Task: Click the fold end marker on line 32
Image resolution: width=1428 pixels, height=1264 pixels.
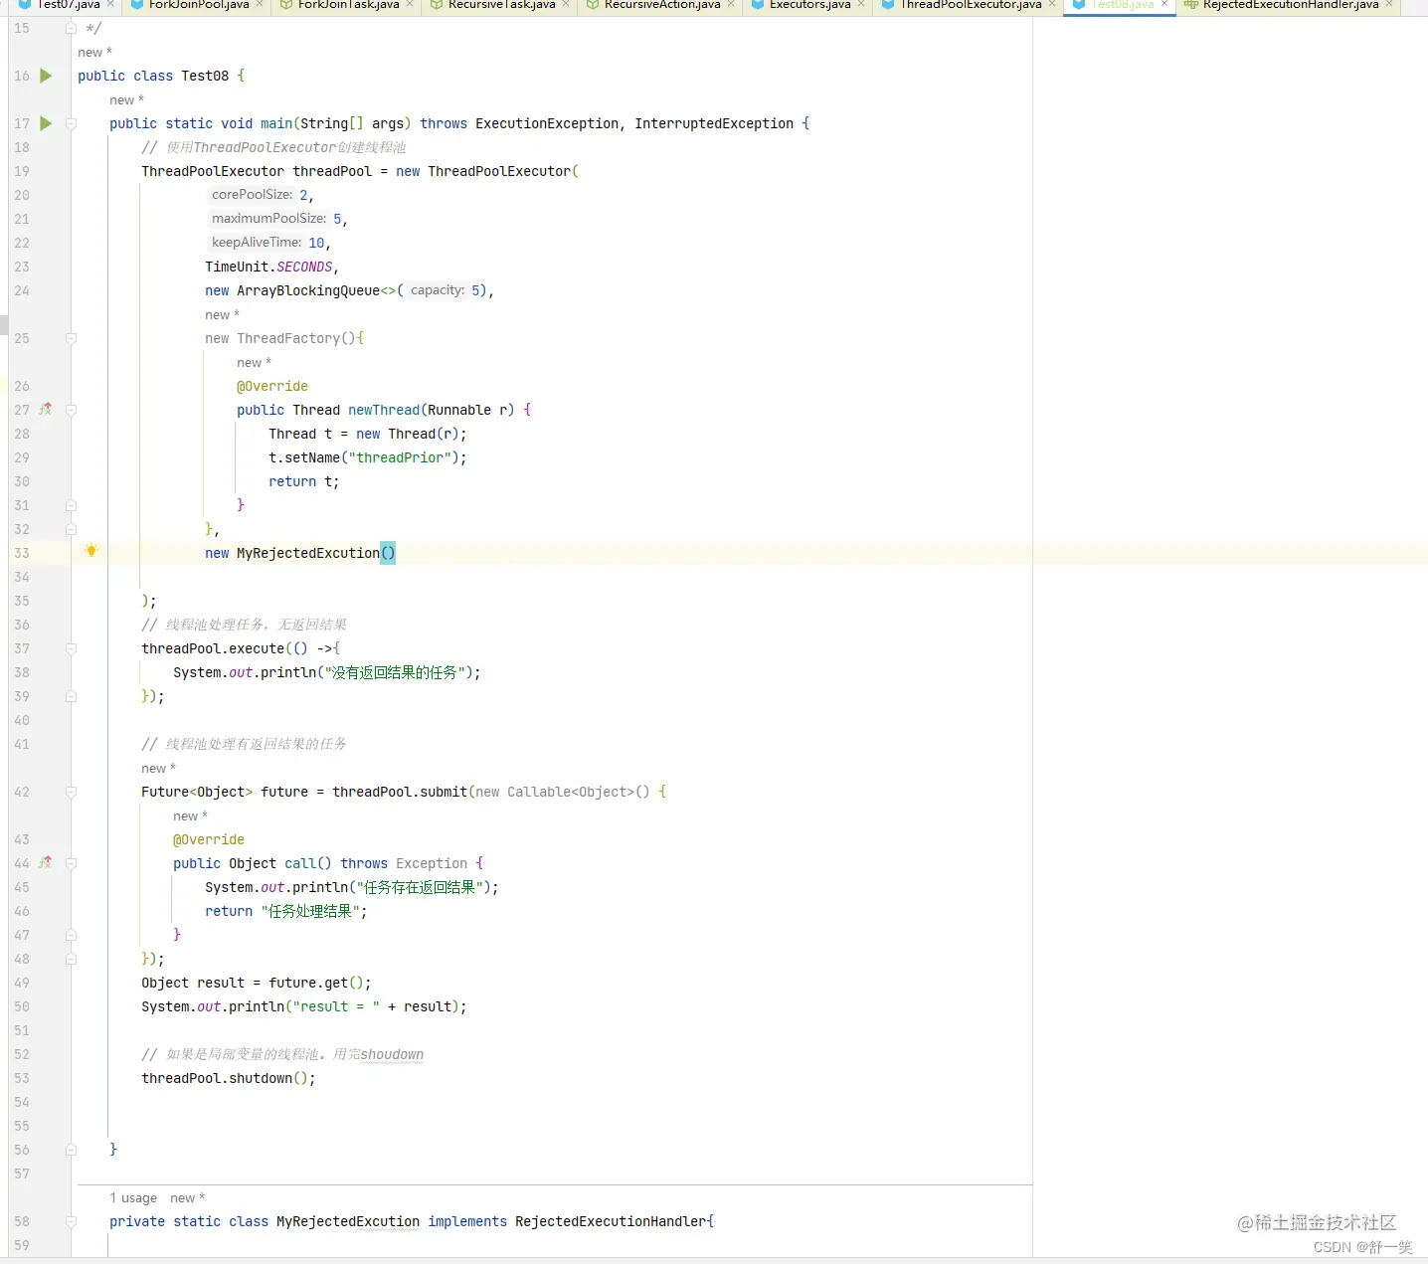Action: 71,529
